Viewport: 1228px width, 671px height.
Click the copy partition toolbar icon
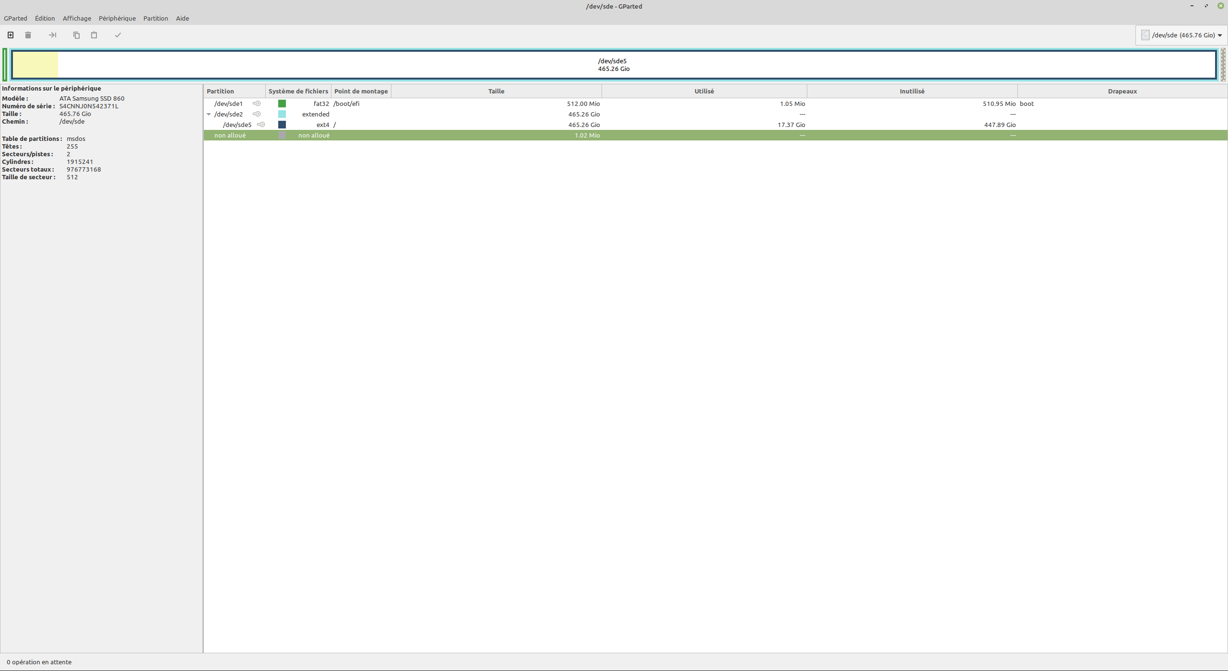point(76,35)
